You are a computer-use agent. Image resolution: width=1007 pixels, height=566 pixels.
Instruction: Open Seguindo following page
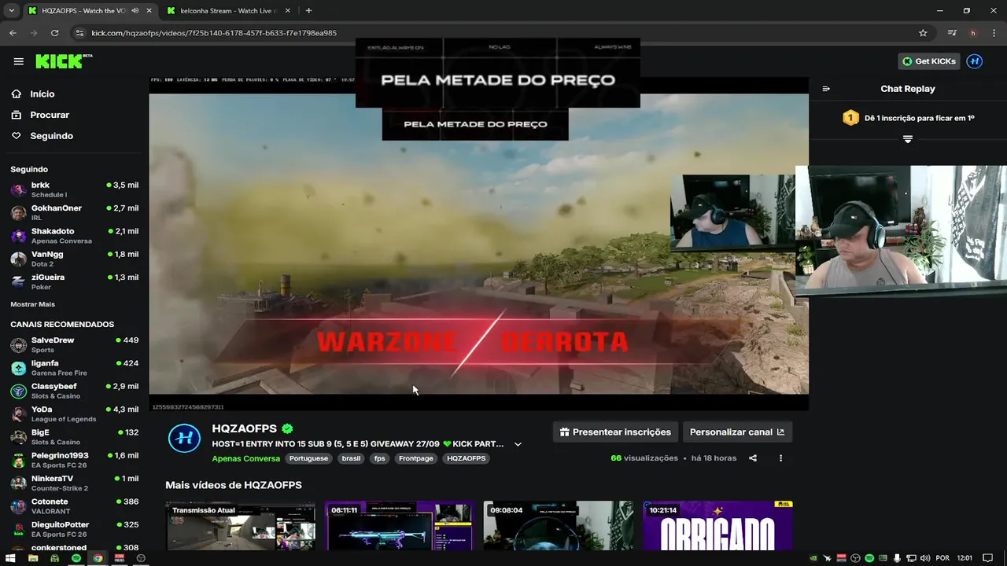click(51, 136)
